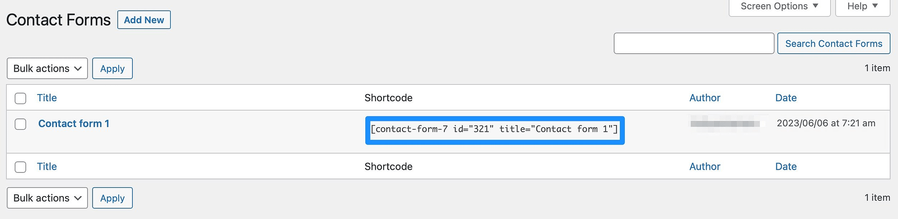This screenshot has width=898, height=219.
Task: Open the Screen Options panel
Action: click(779, 7)
